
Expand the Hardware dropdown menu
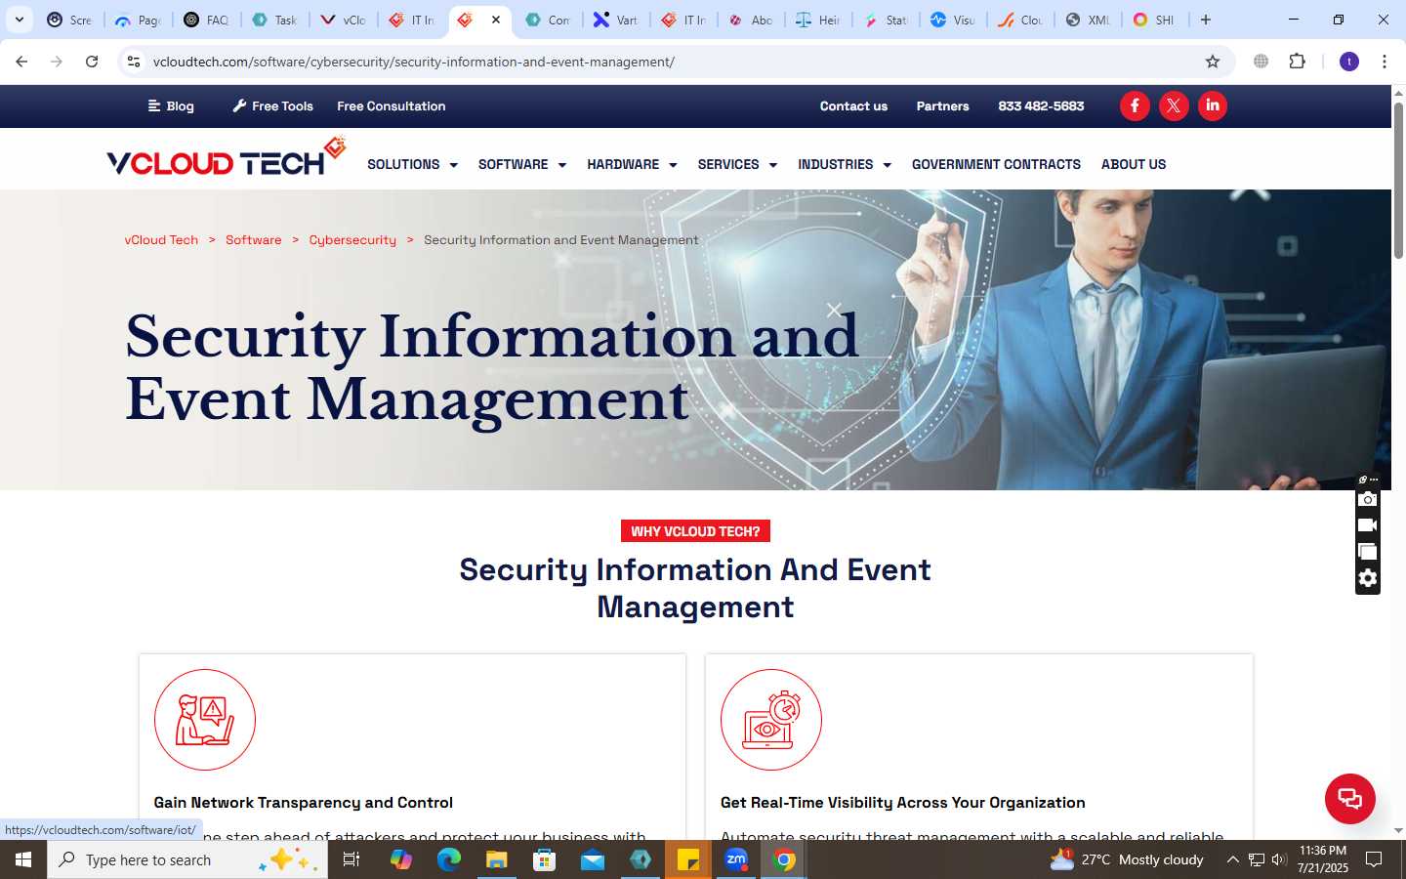632,164
